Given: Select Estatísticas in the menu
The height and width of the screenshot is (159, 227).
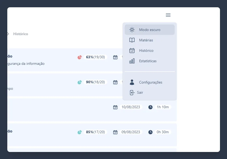Looking at the screenshot, I should pyautogui.click(x=148, y=61).
